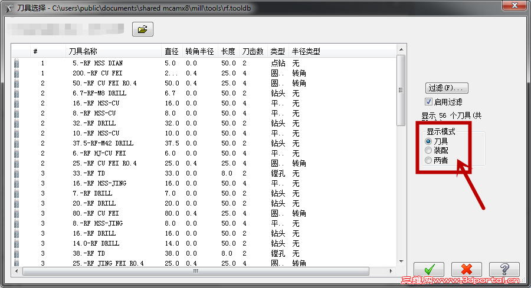Click tool icon of 38.-RF TD row
The width and height of the screenshot is (531, 288).
pyautogui.click(x=17, y=253)
